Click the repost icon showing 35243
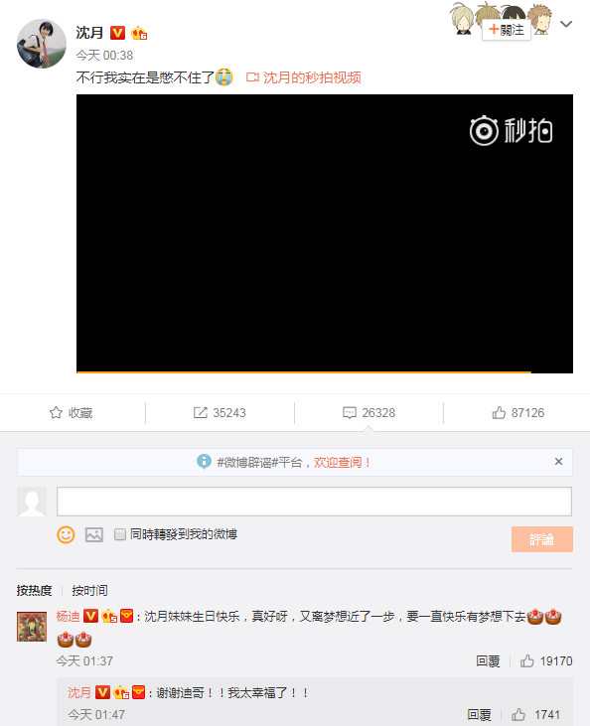This screenshot has width=590, height=726. [x=200, y=412]
